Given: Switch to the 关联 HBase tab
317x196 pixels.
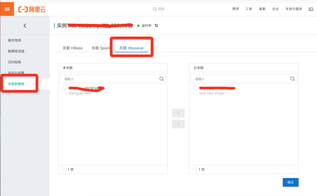Looking at the screenshot, I should (72, 48).
